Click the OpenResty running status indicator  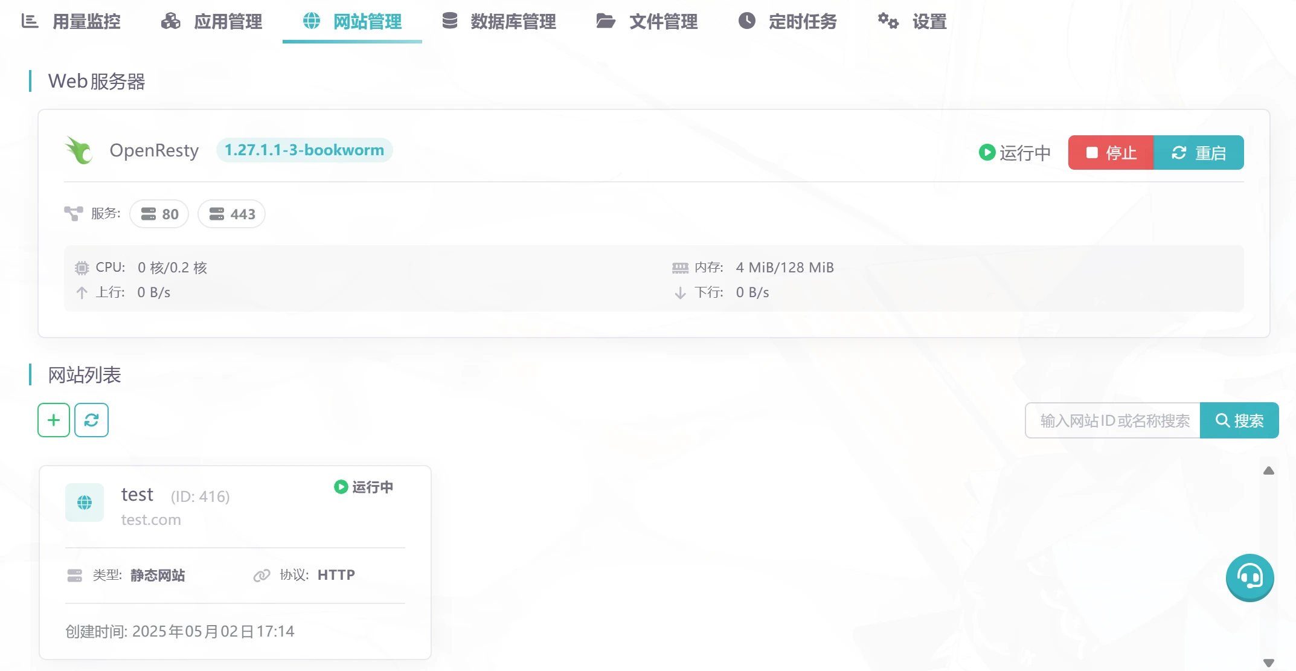(x=1015, y=153)
